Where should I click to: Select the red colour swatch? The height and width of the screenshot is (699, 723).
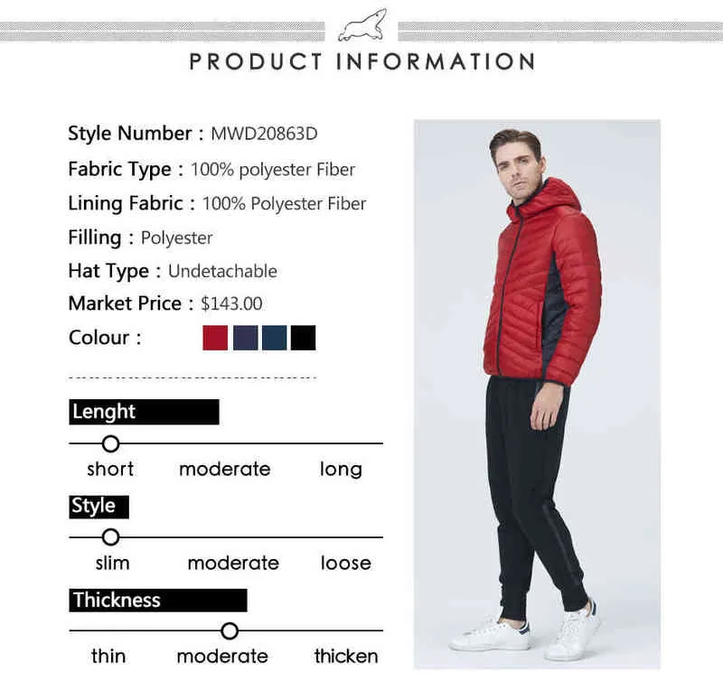click(x=215, y=338)
